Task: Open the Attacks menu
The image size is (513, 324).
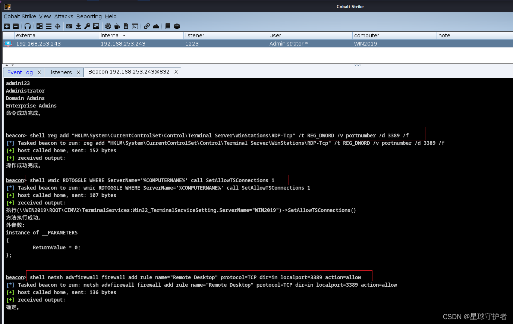Action: pyautogui.click(x=64, y=16)
